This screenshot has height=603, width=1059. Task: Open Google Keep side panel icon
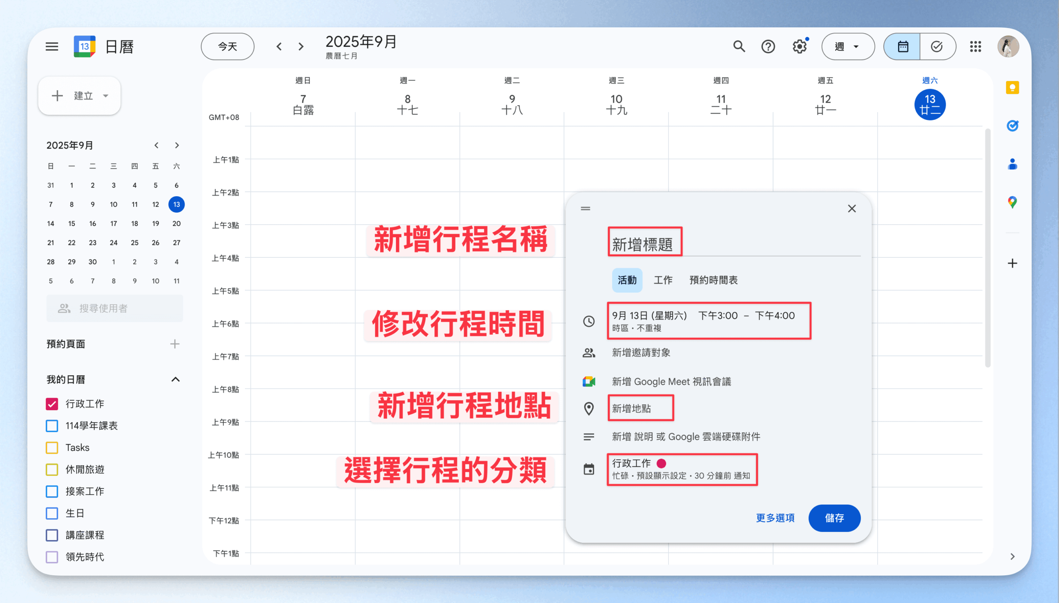click(1012, 87)
